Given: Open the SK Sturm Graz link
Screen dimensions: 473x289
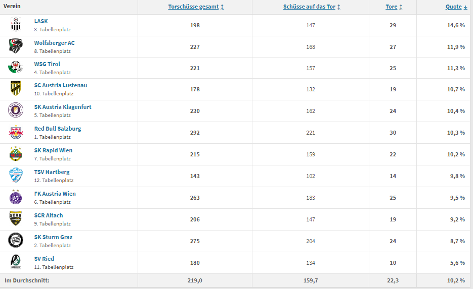Looking at the screenshot, I should 53,237.
